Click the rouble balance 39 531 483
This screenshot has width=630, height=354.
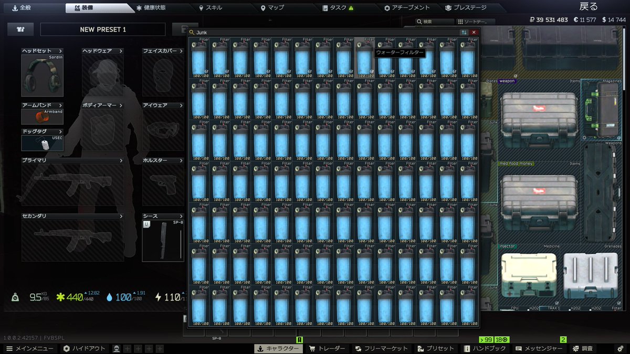click(x=548, y=19)
